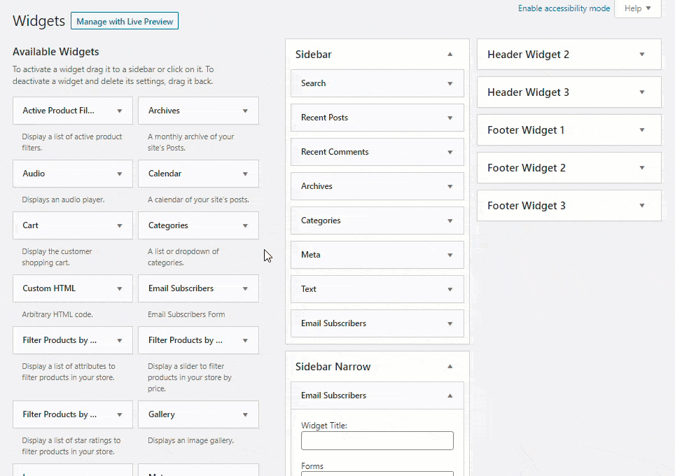This screenshot has width=675, height=476.
Task: Click the Footer Widget 2 heading
Action: point(527,168)
